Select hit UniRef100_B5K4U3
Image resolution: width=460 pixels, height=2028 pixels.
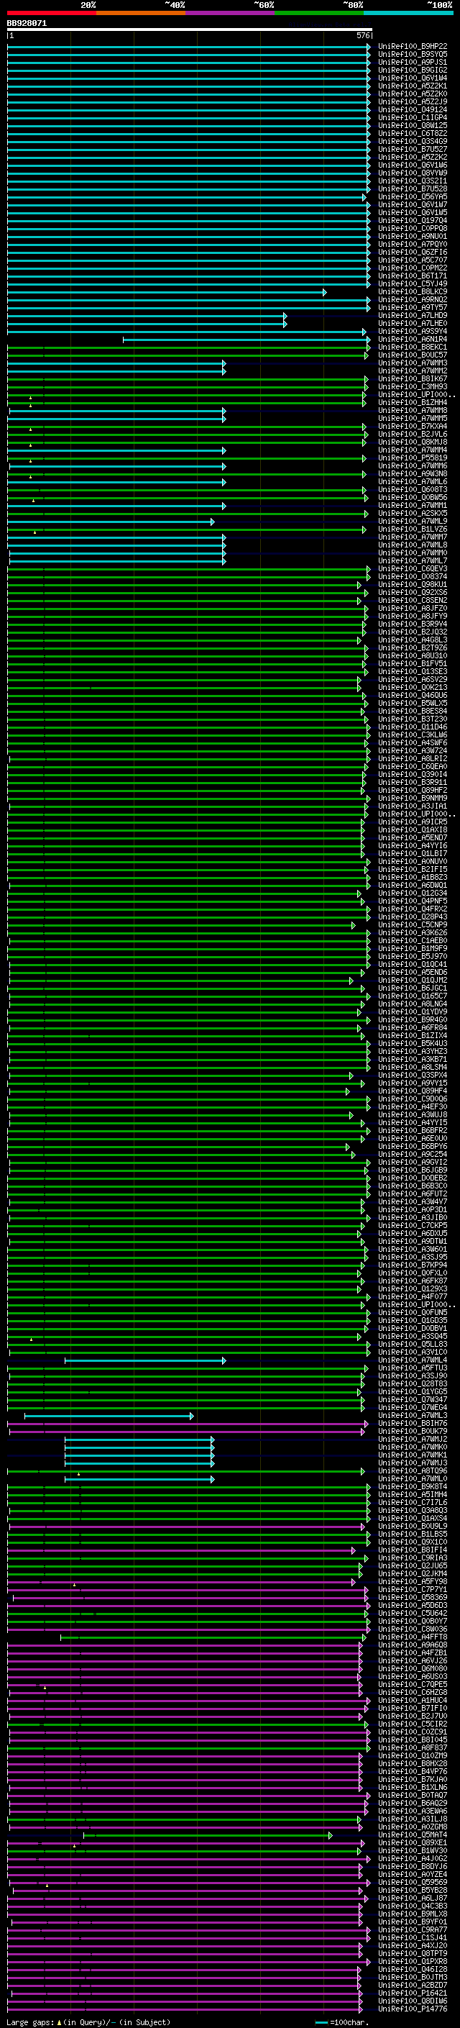tap(413, 1044)
